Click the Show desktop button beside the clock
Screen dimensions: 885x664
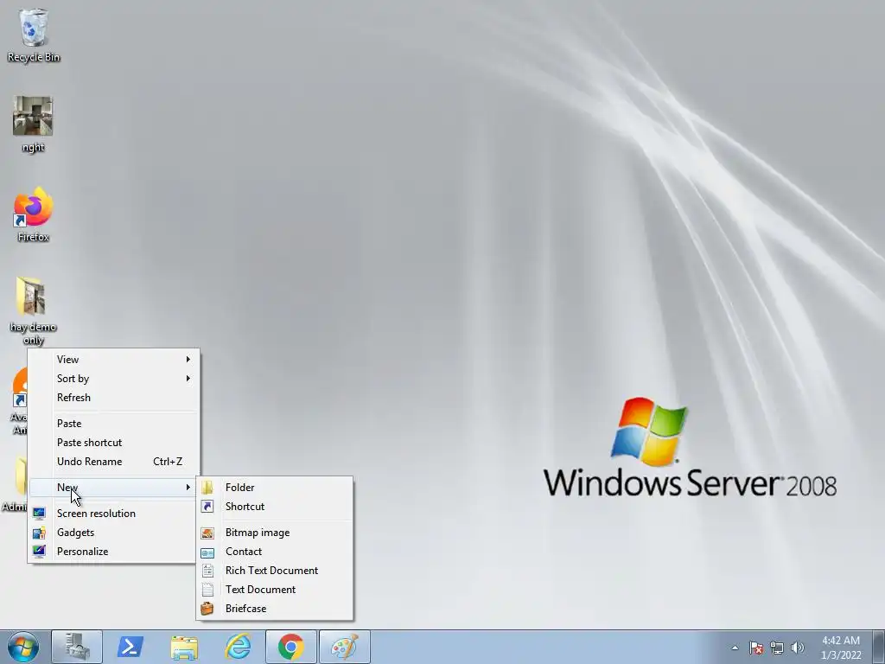point(879,647)
